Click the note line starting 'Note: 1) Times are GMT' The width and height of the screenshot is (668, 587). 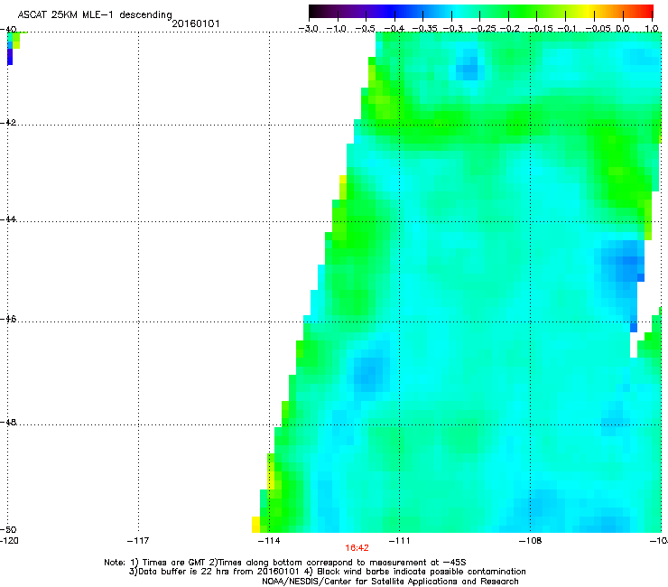tap(285, 563)
